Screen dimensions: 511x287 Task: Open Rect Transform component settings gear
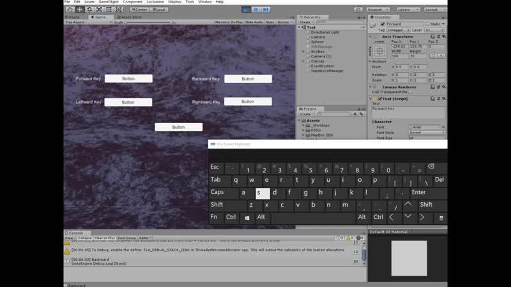pyautogui.click(x=443, y=36)
